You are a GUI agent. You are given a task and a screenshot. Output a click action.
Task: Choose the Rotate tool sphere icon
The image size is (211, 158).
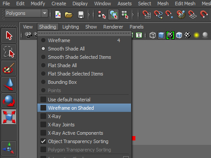9,101
